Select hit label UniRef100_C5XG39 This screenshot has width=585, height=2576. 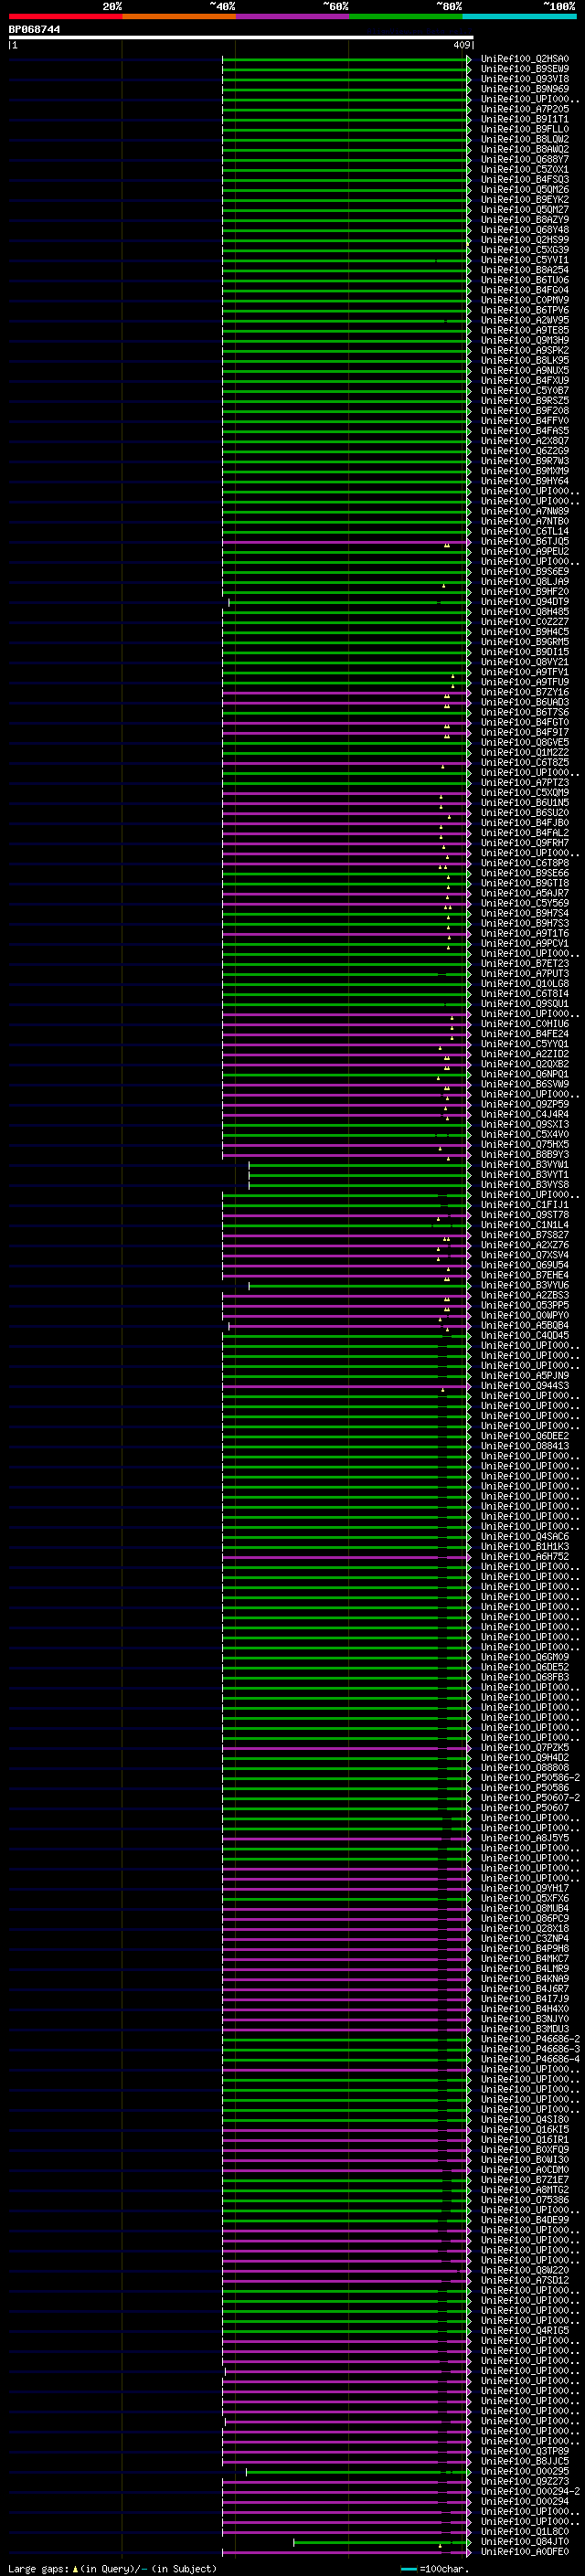524,250
